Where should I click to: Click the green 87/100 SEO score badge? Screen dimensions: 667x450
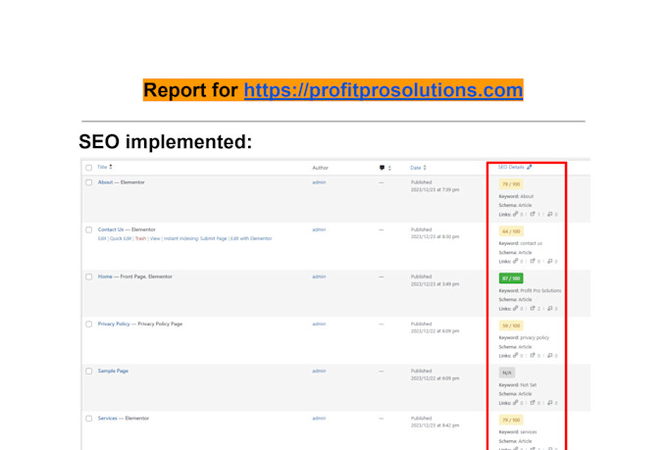511,278
